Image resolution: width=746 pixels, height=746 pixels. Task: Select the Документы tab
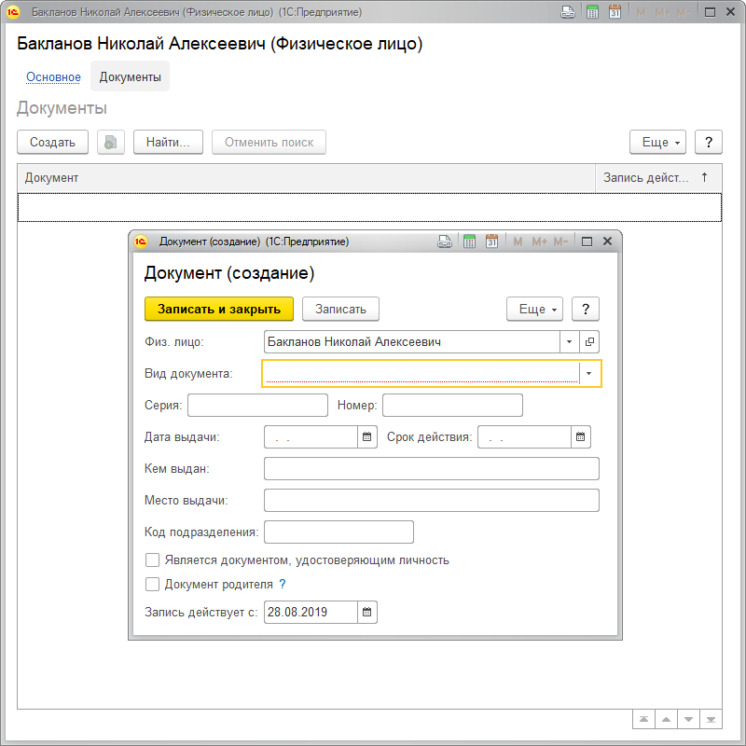pyautogui.click(x=131, y=77)
